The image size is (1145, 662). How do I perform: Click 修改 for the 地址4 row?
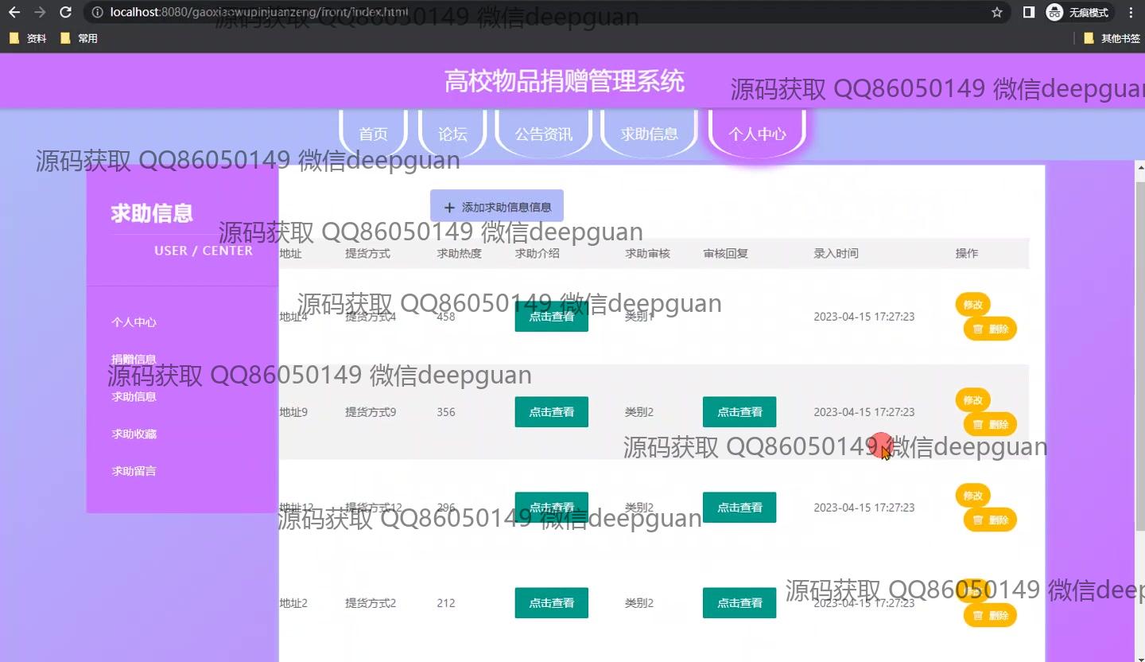tap(973, 304)
